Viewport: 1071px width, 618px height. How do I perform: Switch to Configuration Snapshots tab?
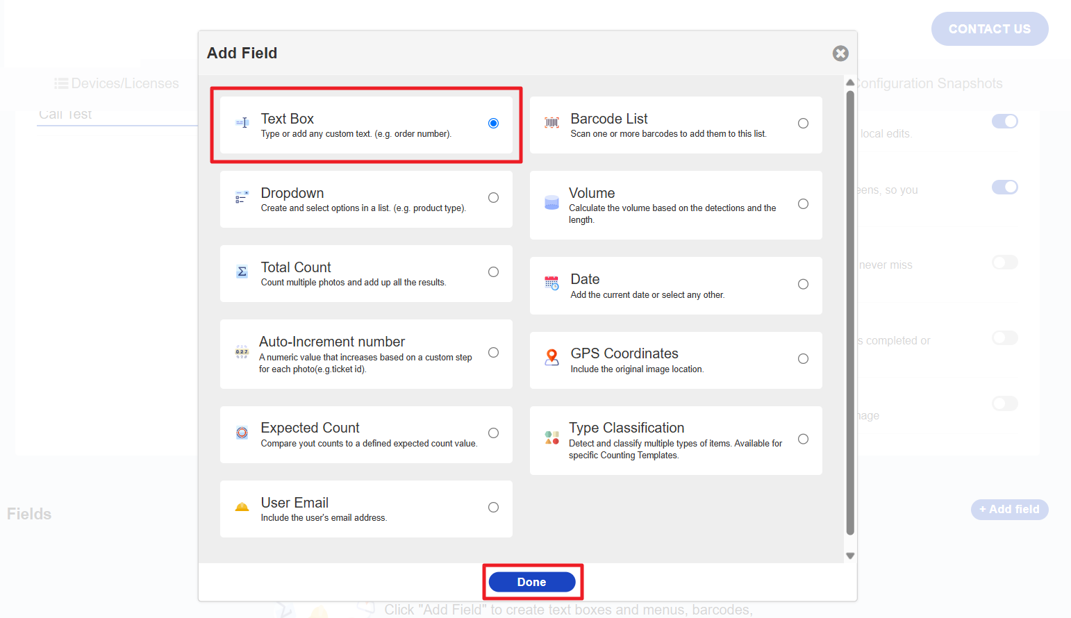click(x=928, y=83)
